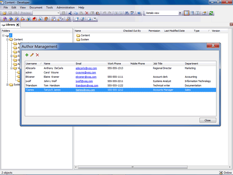The width and height of the screenshot is (233, 175).
Task: Click the new purple book document icon
Action: pyautogui.click(x=5, y=19)
